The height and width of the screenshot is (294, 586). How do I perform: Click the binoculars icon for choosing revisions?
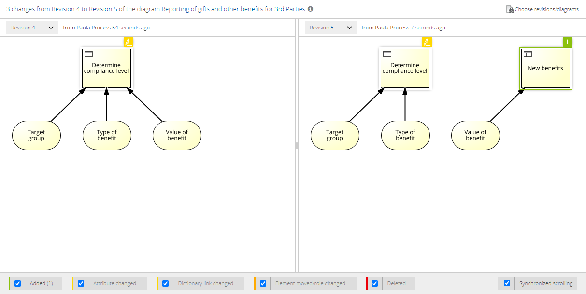(x=510, y=9)
